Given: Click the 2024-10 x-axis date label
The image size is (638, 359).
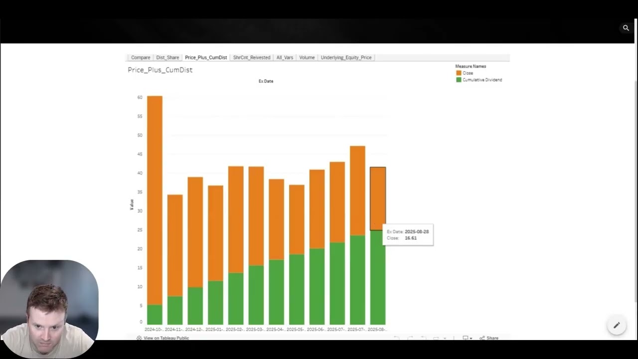Looking at the screenshot, I should click(x=154, y=330).
